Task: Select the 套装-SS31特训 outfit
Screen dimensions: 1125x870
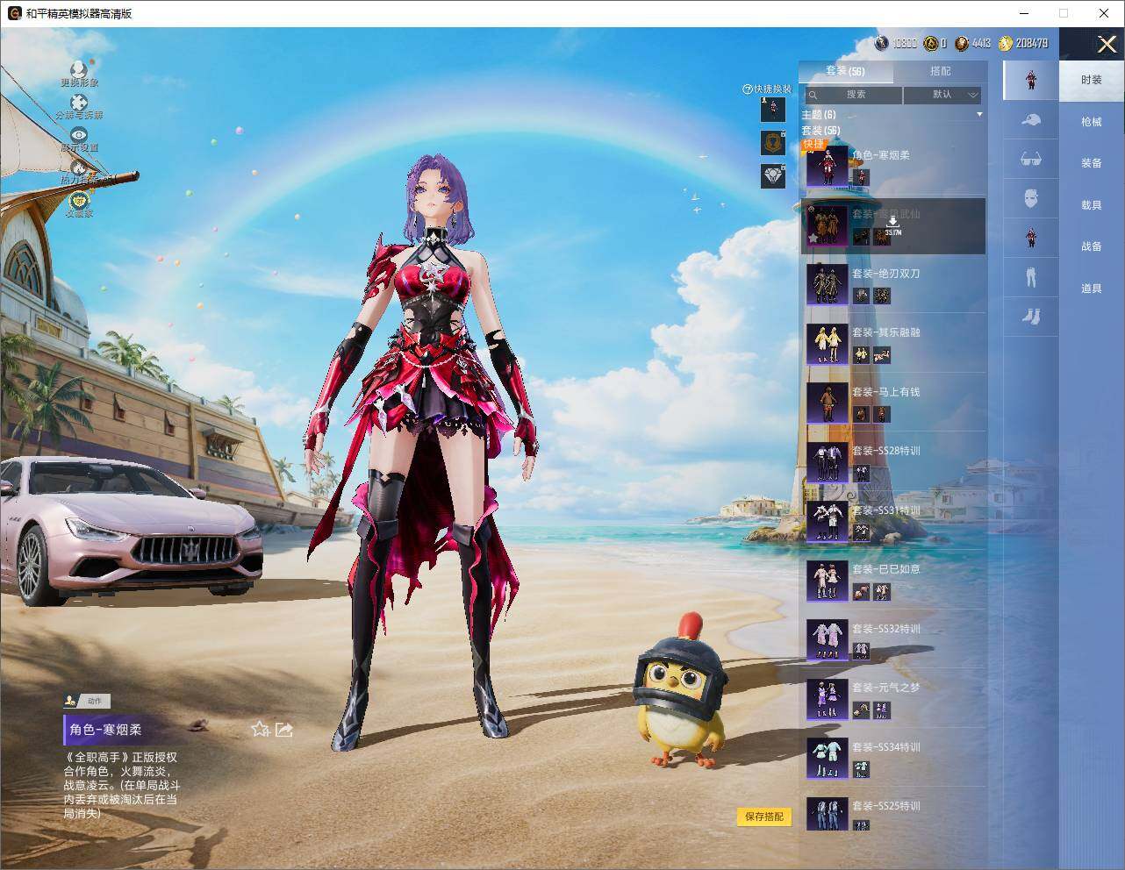Action: coord(893,521)
